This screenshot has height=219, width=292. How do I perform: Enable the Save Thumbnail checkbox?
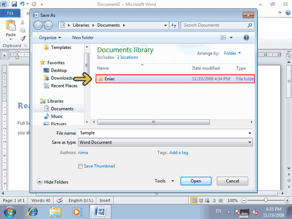[x=80, y=166]
